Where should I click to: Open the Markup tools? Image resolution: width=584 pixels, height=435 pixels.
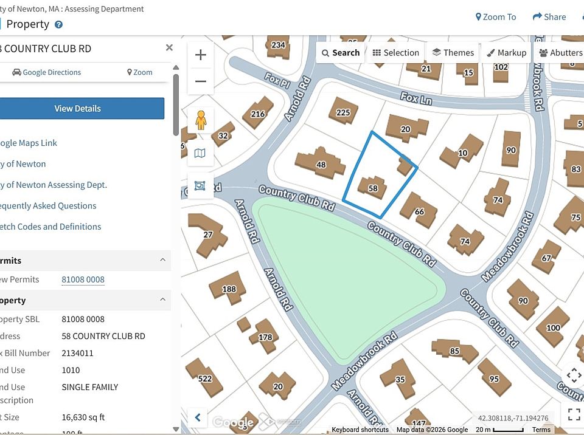(506, 53)
